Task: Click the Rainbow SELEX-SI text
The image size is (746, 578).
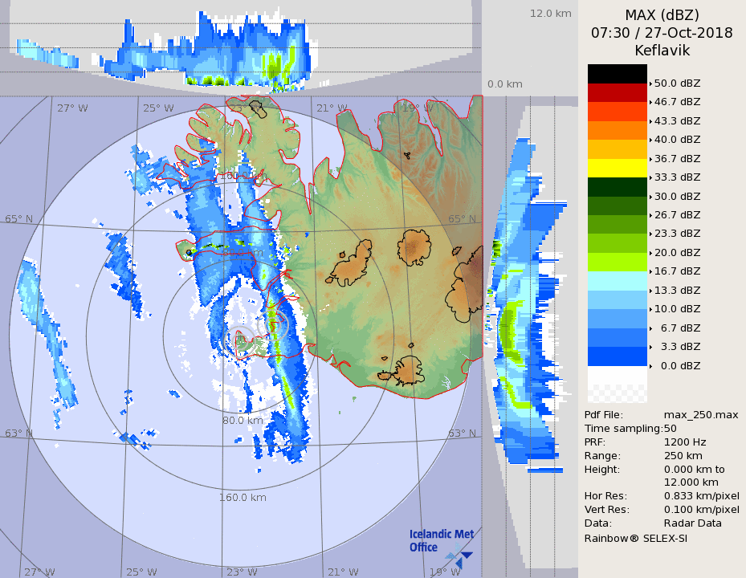Action: click(635, 538)
